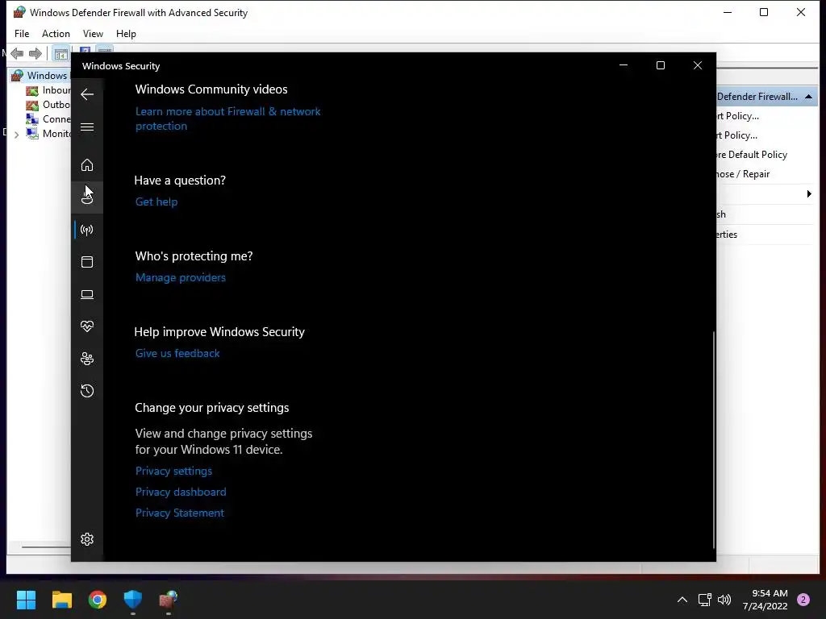The image size is (826, 619).
Task: Open File Explorer from taskbar
Action: click(61, 600)
